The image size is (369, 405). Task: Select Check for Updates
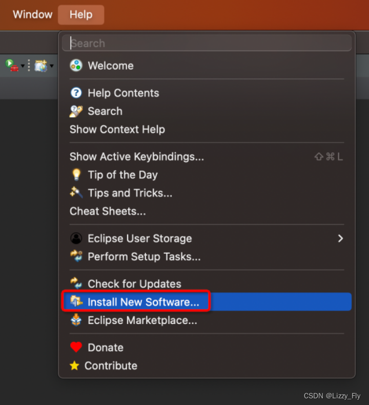tap(207, 284)
